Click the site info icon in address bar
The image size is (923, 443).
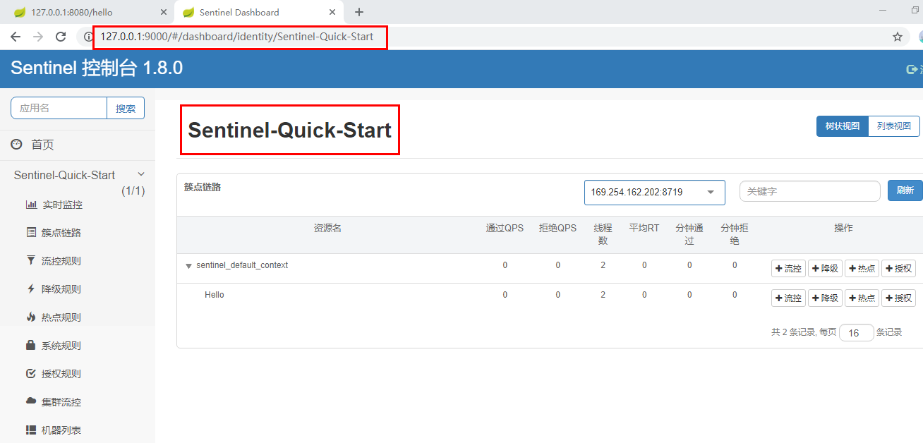click(x=88, y=37)
